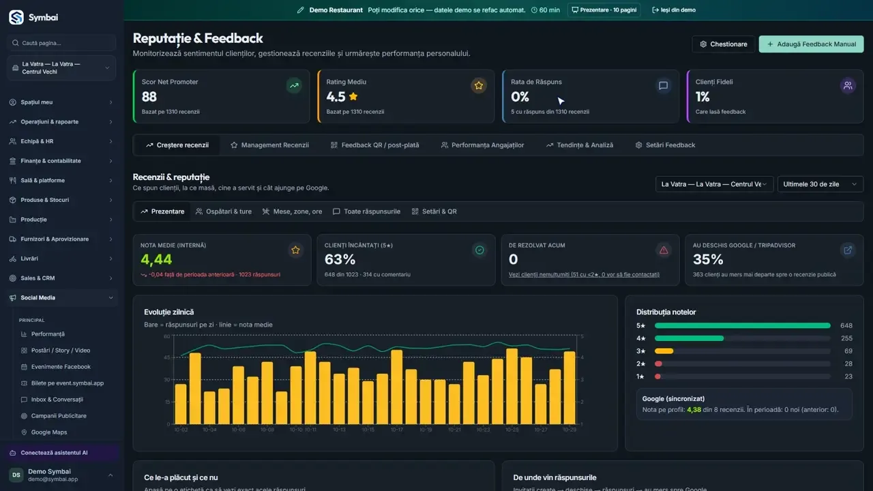The image size is (873, 491).
Task: Focus the Caută pagina search field
Action: click(61, 43)
